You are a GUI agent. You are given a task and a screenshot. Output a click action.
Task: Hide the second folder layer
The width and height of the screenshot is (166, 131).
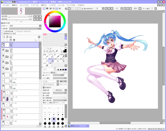tap(3, 56)
